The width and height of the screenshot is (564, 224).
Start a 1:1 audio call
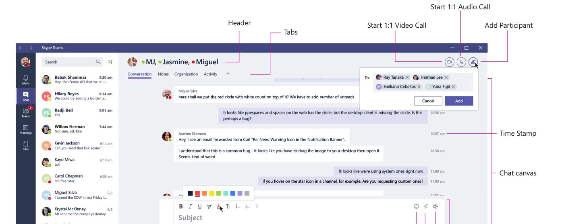tap(461, 62)
